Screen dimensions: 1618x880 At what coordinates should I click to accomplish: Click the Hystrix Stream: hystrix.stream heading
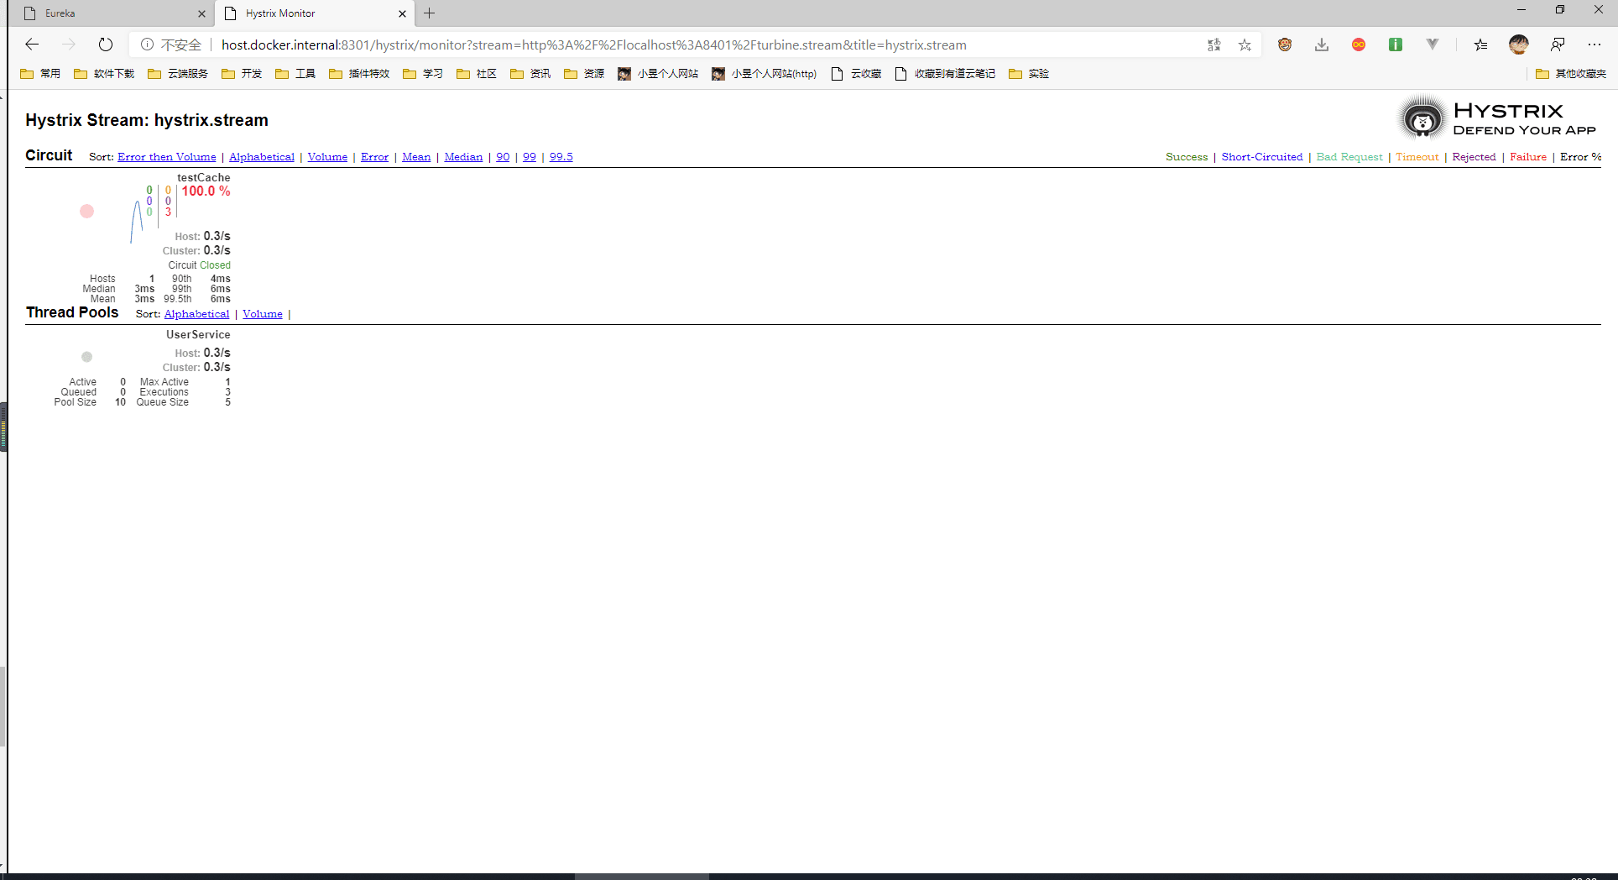tap(147, 120)
